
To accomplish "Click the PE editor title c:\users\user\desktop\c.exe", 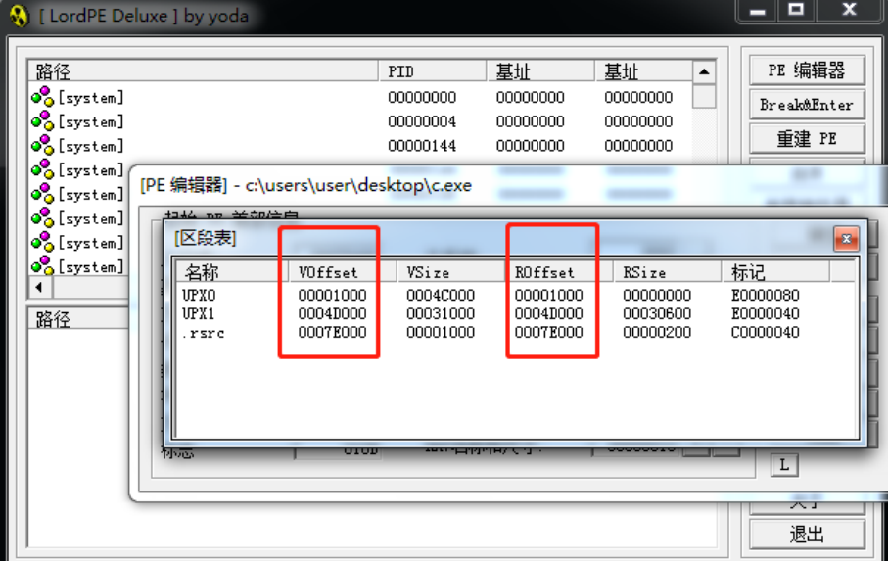I will (x=358, y=185).
